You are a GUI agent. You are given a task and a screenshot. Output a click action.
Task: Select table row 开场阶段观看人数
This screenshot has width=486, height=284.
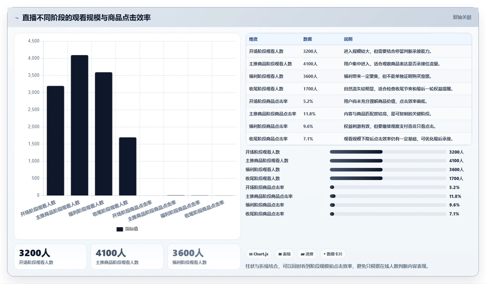pos(359,51)
